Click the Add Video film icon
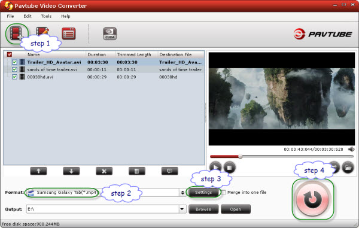359x228 pixels. pyautogui.click(x=16, y=34)
